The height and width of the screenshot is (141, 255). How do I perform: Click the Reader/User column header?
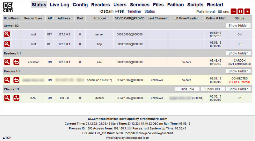(x=33, y=18)
